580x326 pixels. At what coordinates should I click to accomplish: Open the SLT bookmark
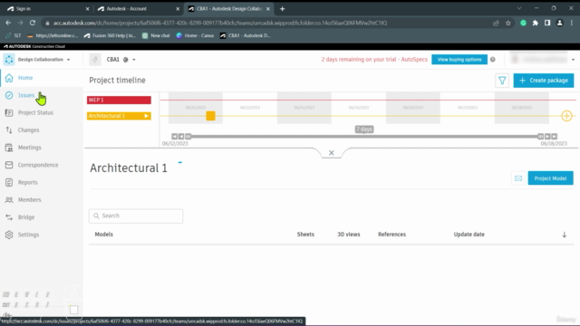coord(14,35)
